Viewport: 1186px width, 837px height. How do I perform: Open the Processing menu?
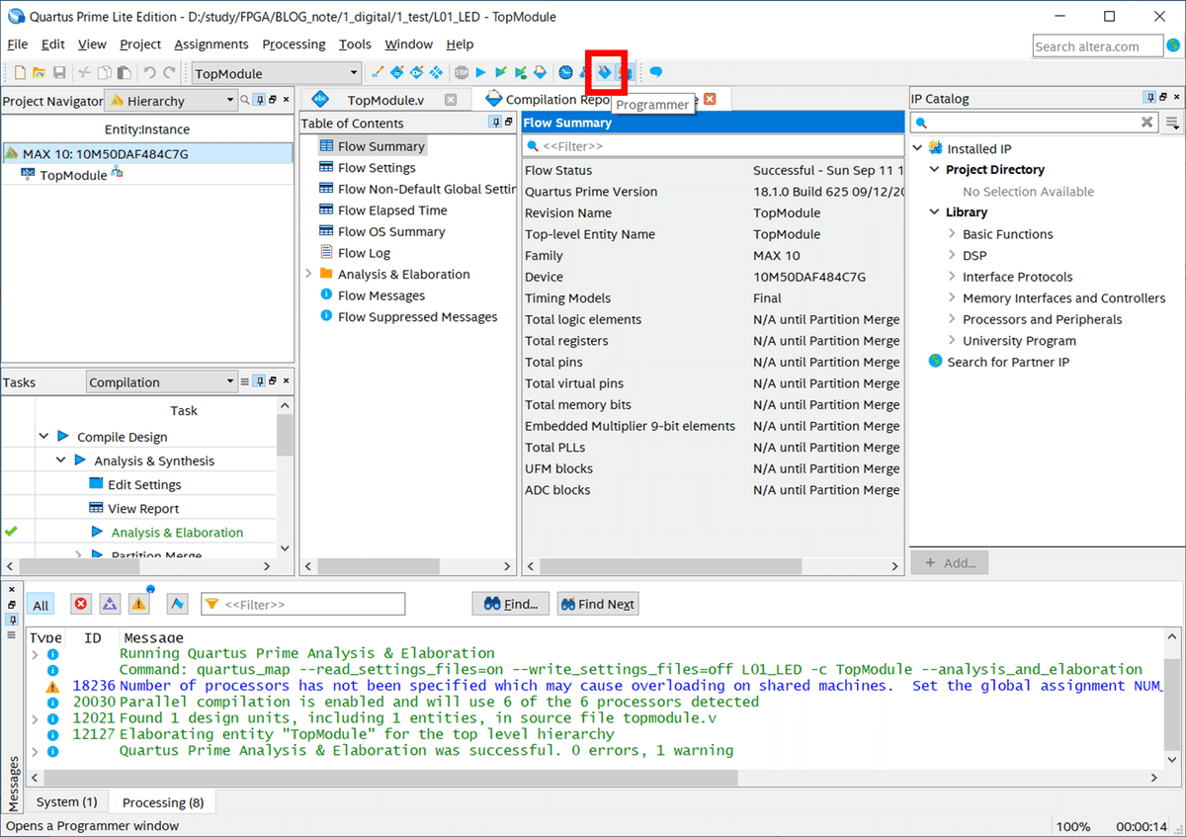294,44
